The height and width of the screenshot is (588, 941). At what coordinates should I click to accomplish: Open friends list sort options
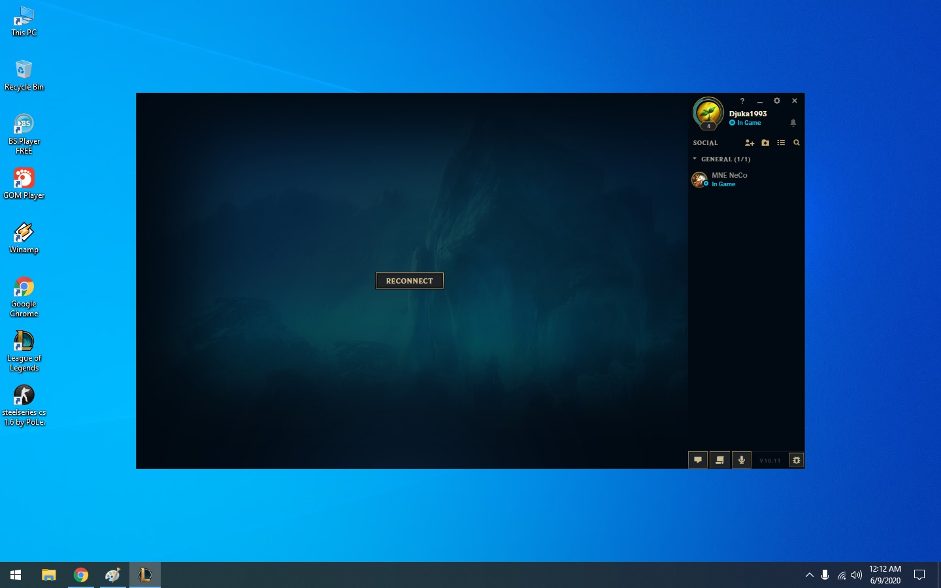tap(781, 142)
